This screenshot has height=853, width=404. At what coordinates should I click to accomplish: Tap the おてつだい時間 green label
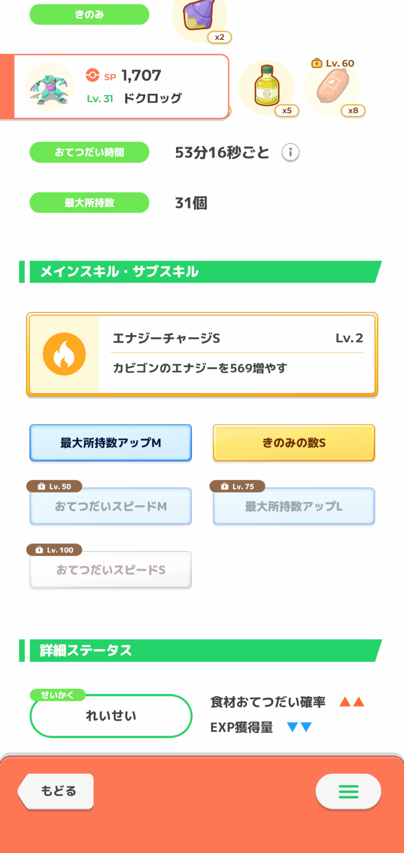click(x=89, y=152)
